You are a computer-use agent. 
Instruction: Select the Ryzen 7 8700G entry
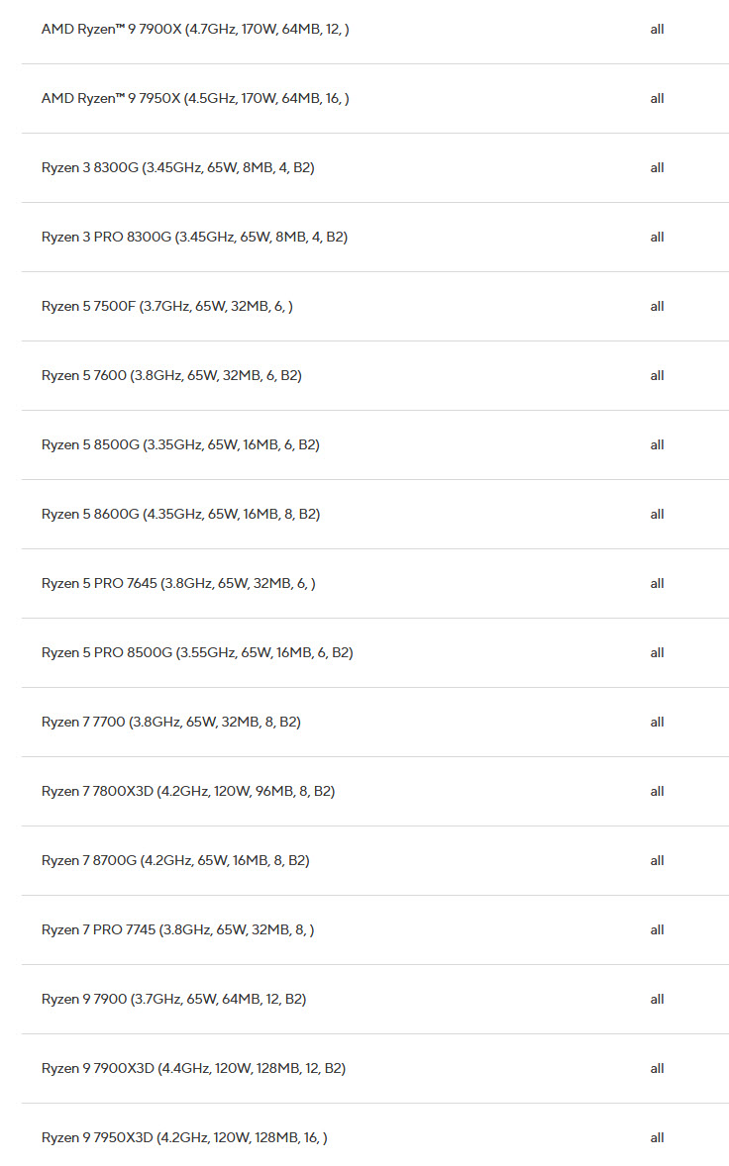click(x=175, y=861)
